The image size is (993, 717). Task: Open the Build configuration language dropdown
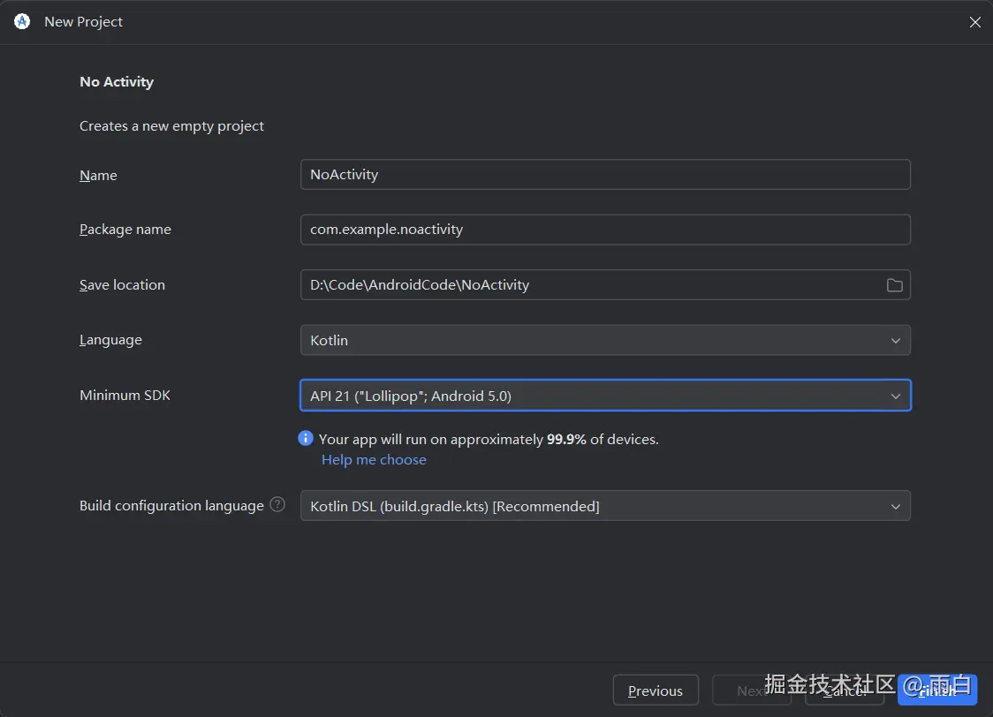tap(605, 506)
